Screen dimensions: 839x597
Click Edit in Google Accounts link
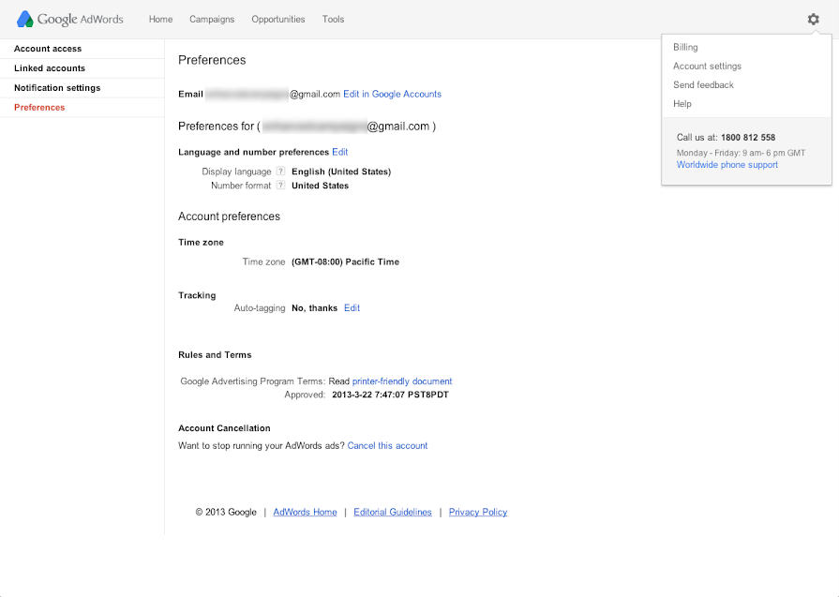(392, 94)
